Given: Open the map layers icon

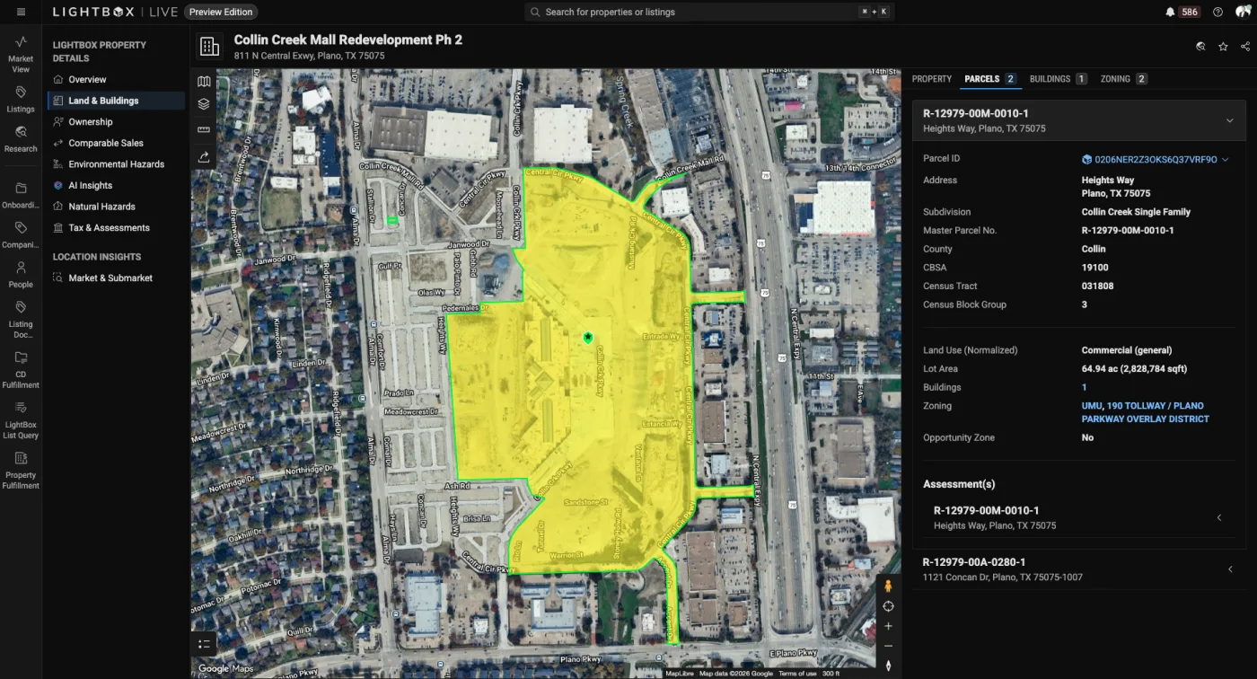Looking at the screenshot, I should (204, 104).
